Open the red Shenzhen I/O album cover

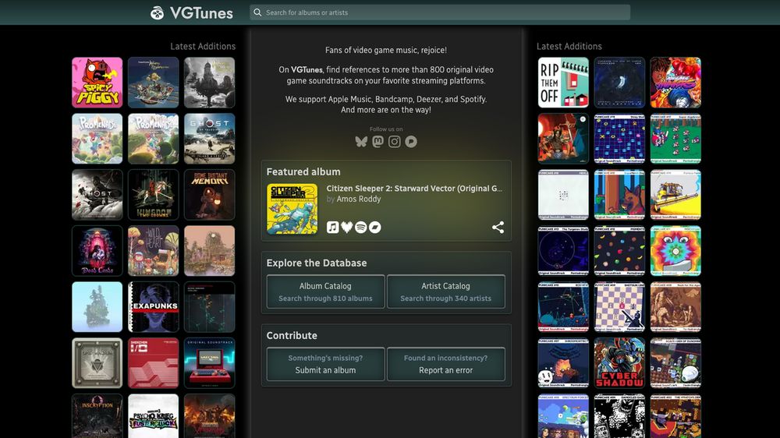(x=153, y=363)
